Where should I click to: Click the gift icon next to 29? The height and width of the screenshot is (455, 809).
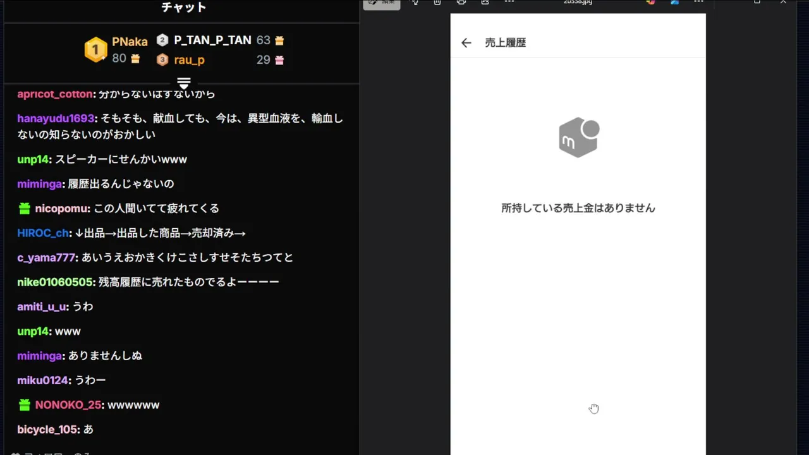pos(279,60)
